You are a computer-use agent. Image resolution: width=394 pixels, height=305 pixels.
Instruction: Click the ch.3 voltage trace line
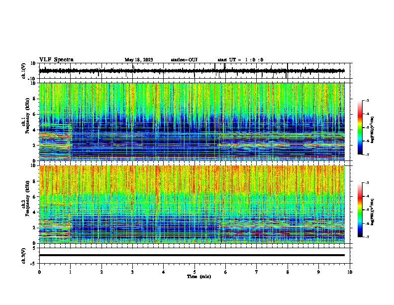pyautogui.click(x=192, y=255)
